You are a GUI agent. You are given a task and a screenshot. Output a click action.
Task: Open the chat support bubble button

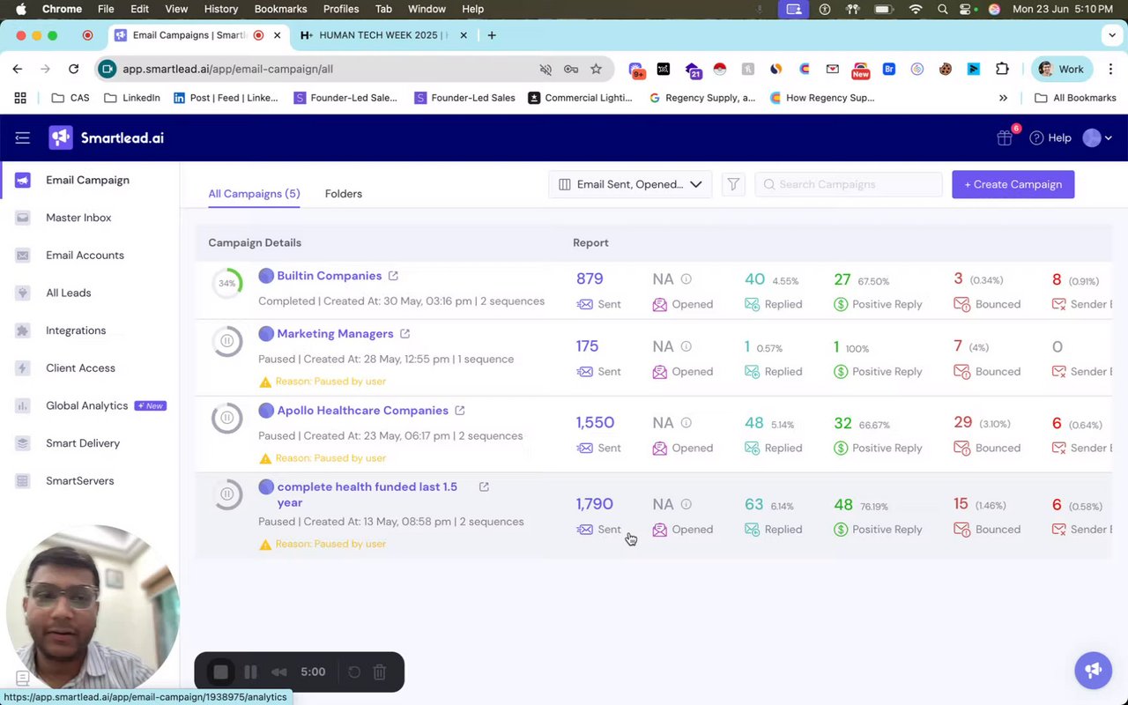1093,671
